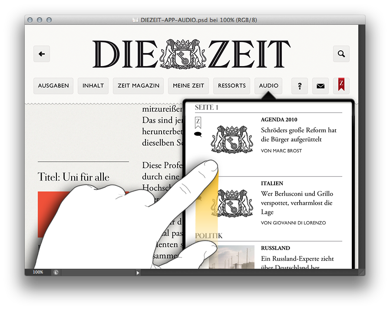Open the search magnifier button
Viewport: 390px width, 310px height.
[341, 54]
